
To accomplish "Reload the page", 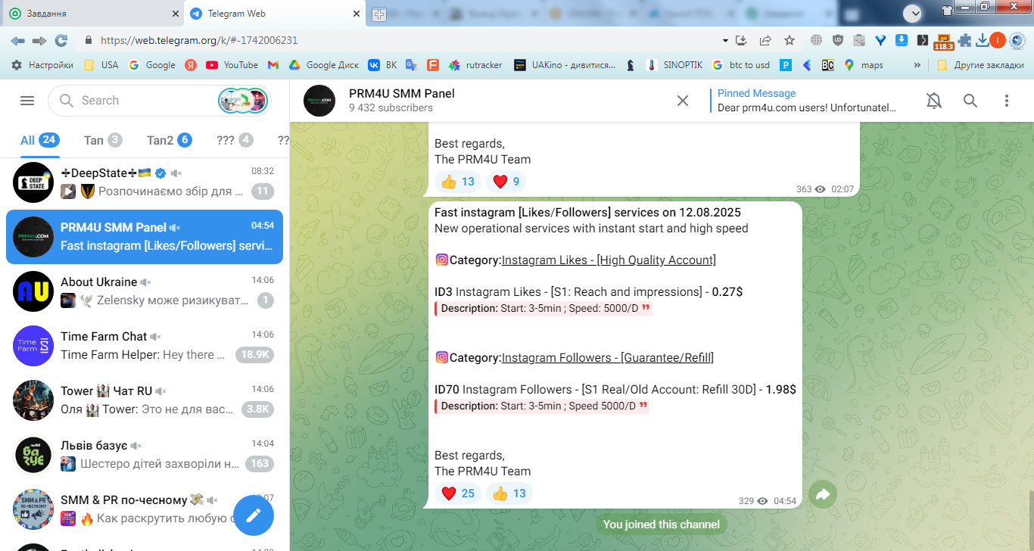I will 61,40.
